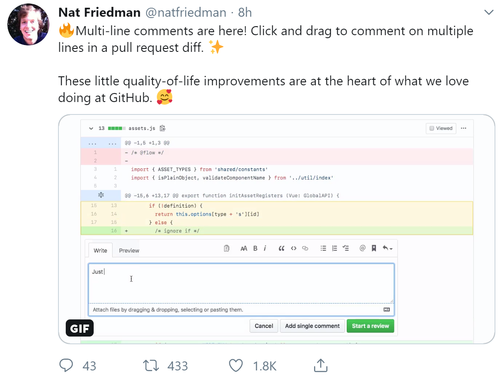This screenshot has width=504, height=382.
Task: Open the tweet options chevron dropdown
Action: (x=489, y=12)
